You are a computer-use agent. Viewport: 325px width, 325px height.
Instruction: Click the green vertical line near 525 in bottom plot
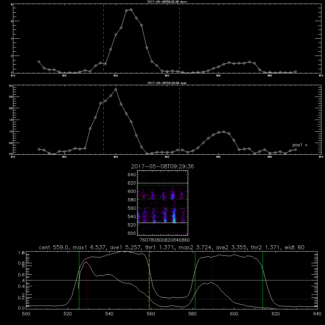coord(79,280)
